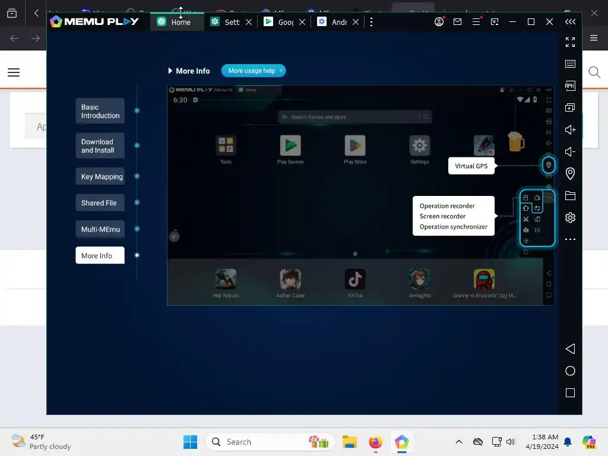
Task: Click the mini-window mode icon in title bar
Action: (x=495, y=22)
